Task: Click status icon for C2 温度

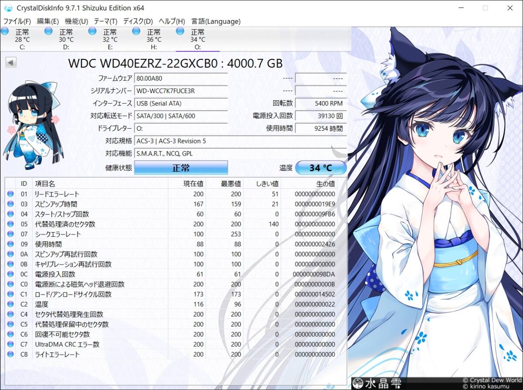Action: pos(10,304)
